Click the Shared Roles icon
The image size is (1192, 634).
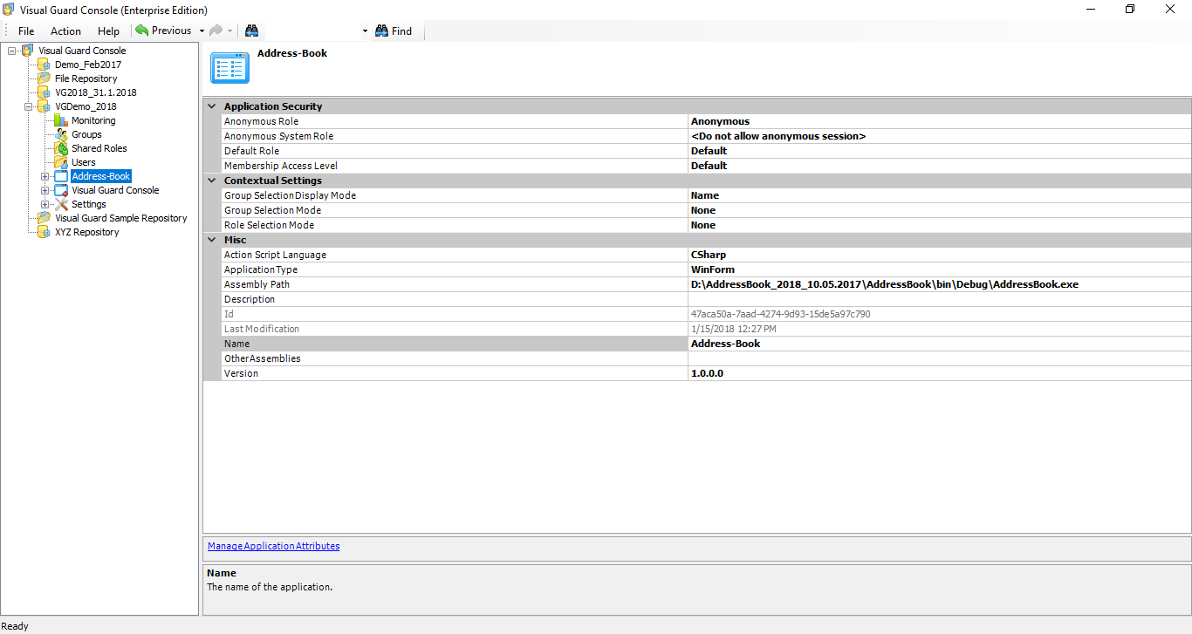pos(60,148)
